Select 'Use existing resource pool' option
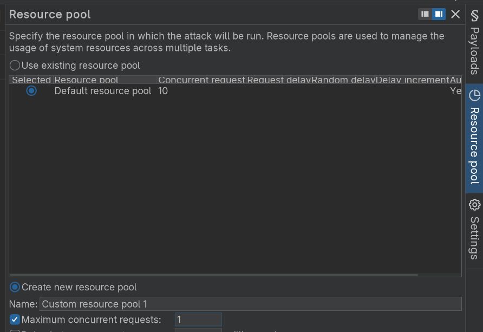 click(x=15, y=66)
